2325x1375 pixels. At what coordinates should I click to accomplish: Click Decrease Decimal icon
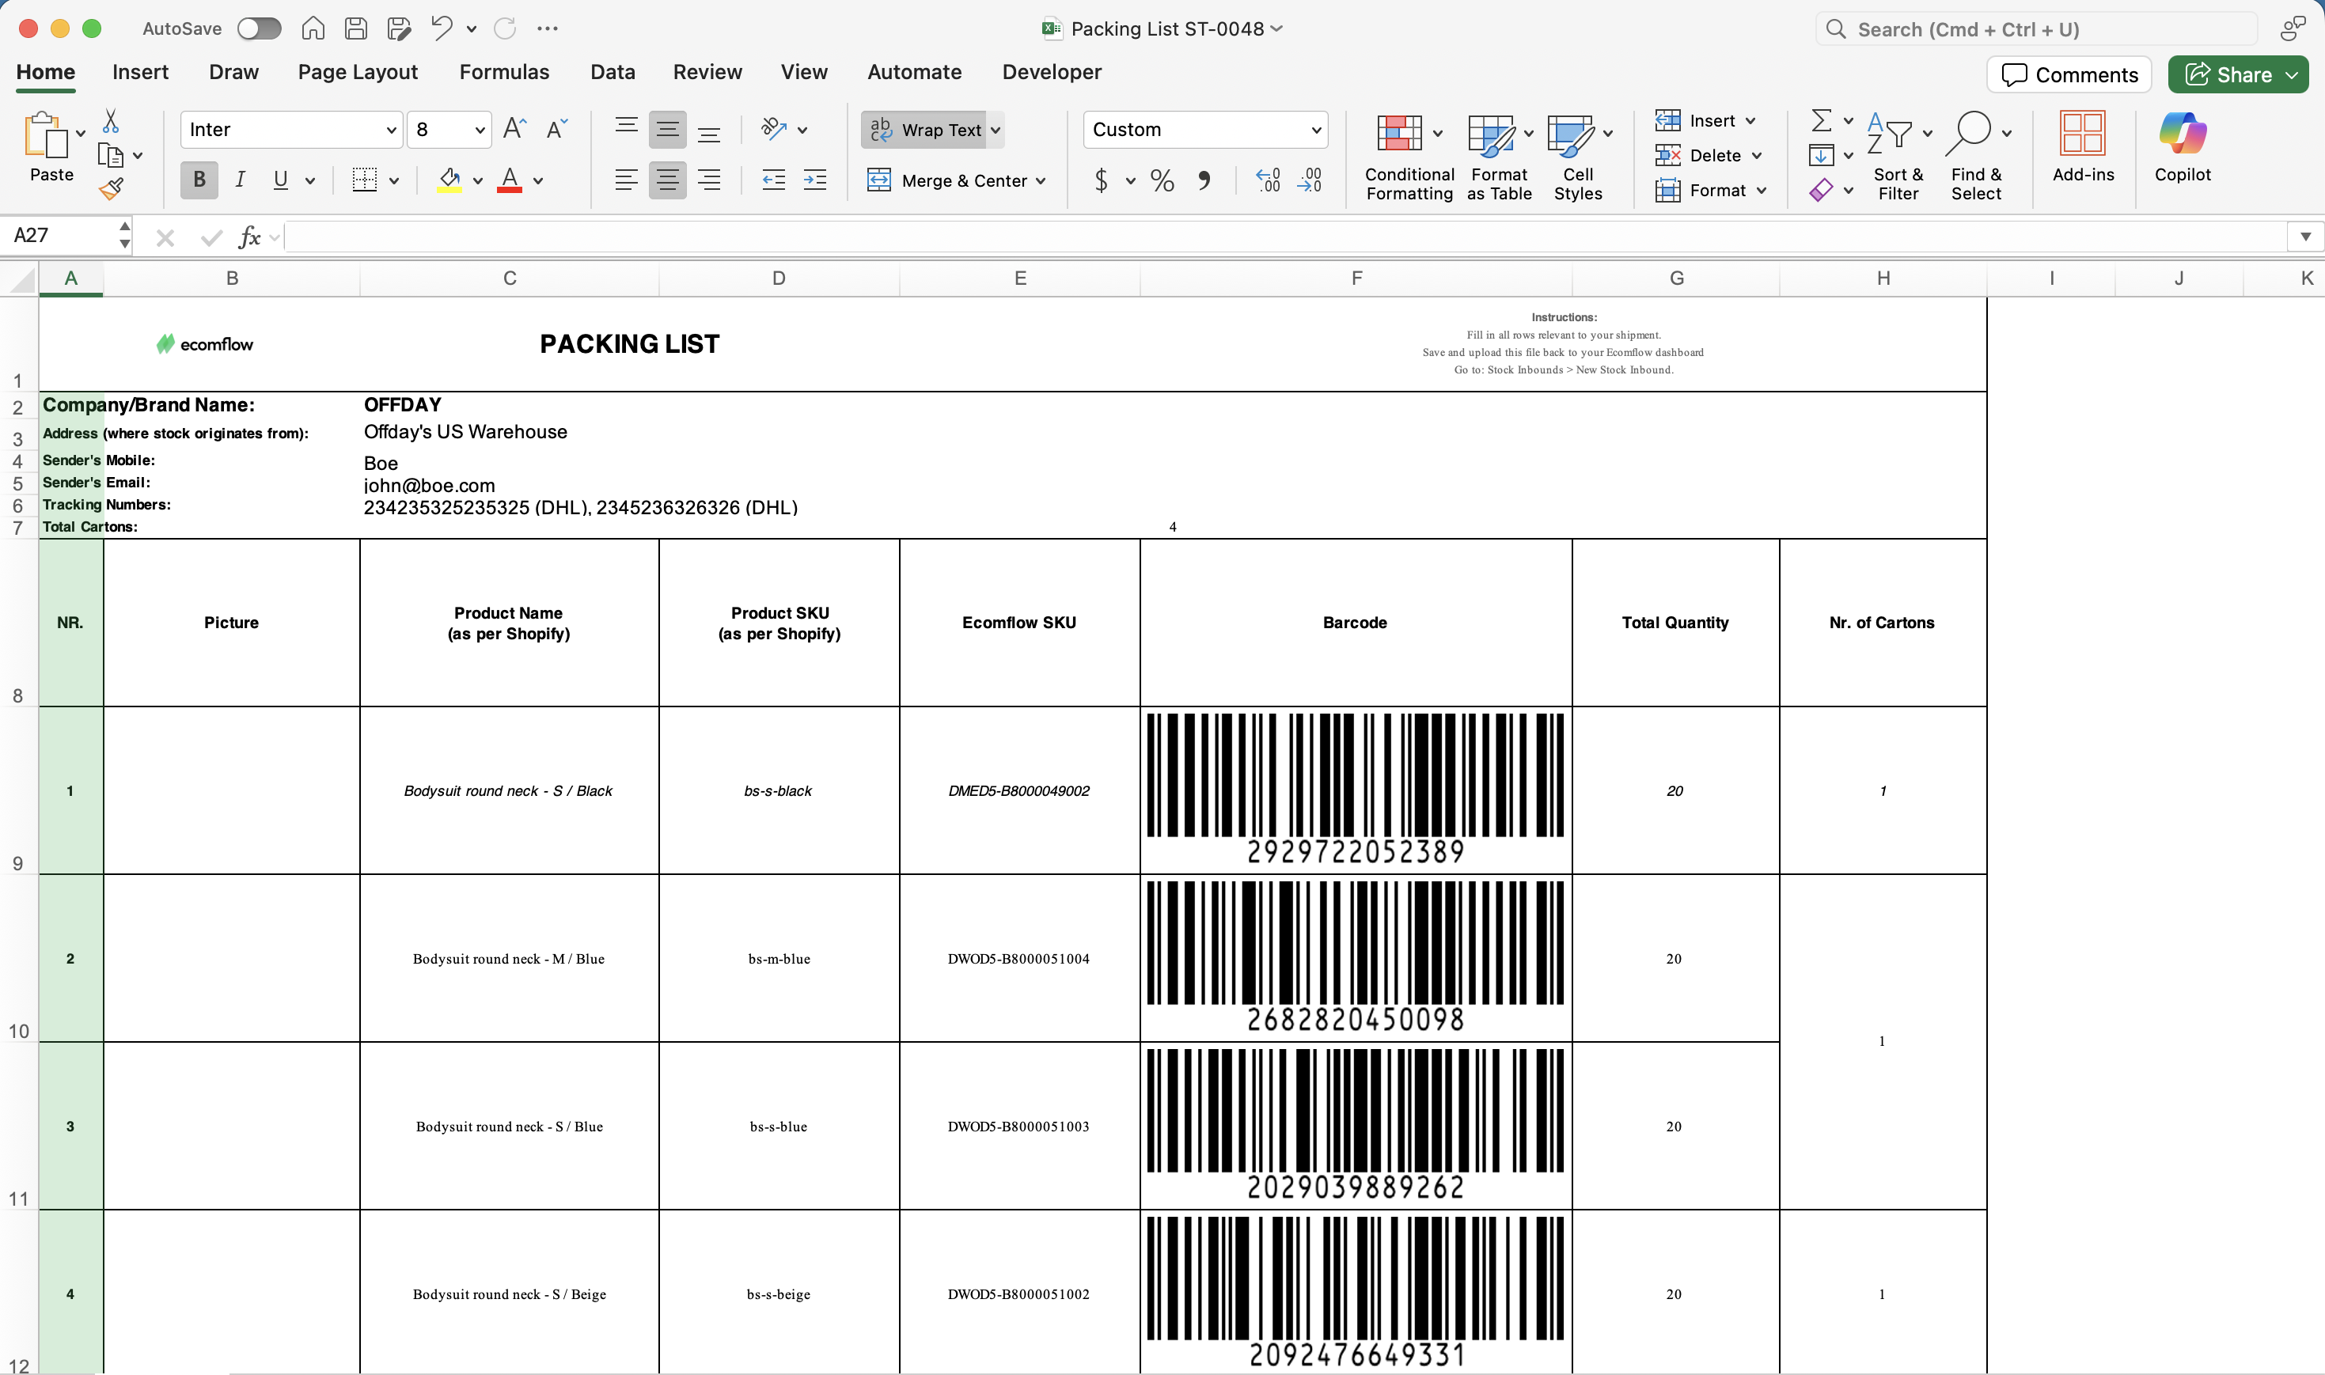point(1310,180)
